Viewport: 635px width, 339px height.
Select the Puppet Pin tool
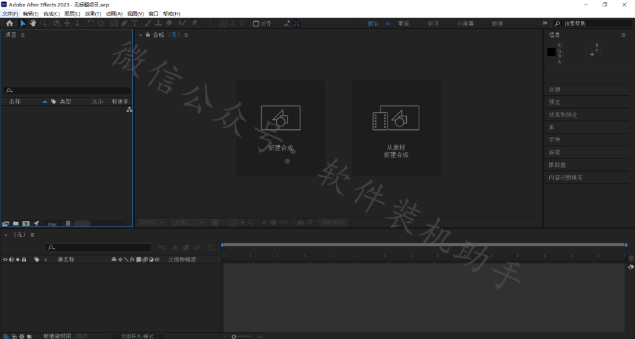tap(195, 23)
